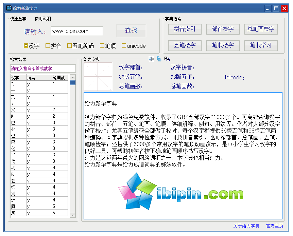Image resolution: width=293 pixels, height=236 pixels.
Task: Open 部首检字 lookup
Action: click(x=223, y=29)
